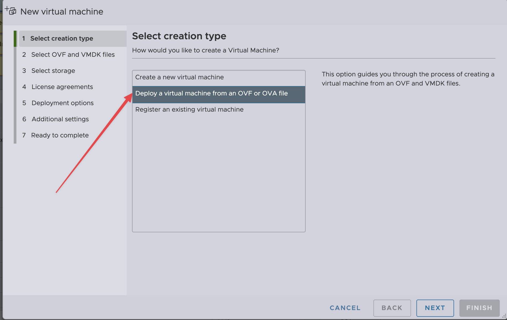The height and width of the screenshot is (320, 507).
Task: Click the BACK button
Action: tap(392, 308)
